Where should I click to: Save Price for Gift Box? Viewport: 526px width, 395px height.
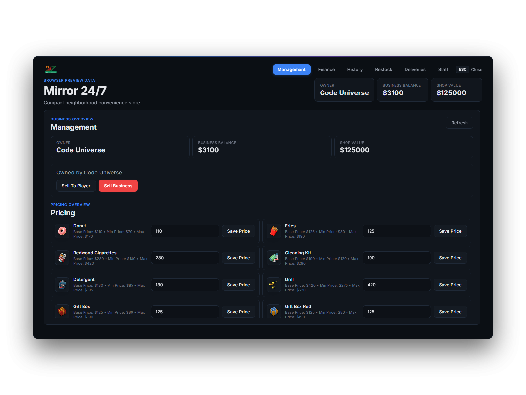pyautogui.click(x=238, y=312)
